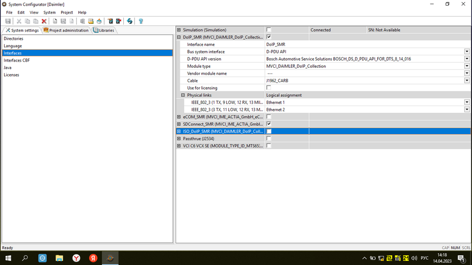
Task: Open the Module type dropdown
Action: coord(467,66)
